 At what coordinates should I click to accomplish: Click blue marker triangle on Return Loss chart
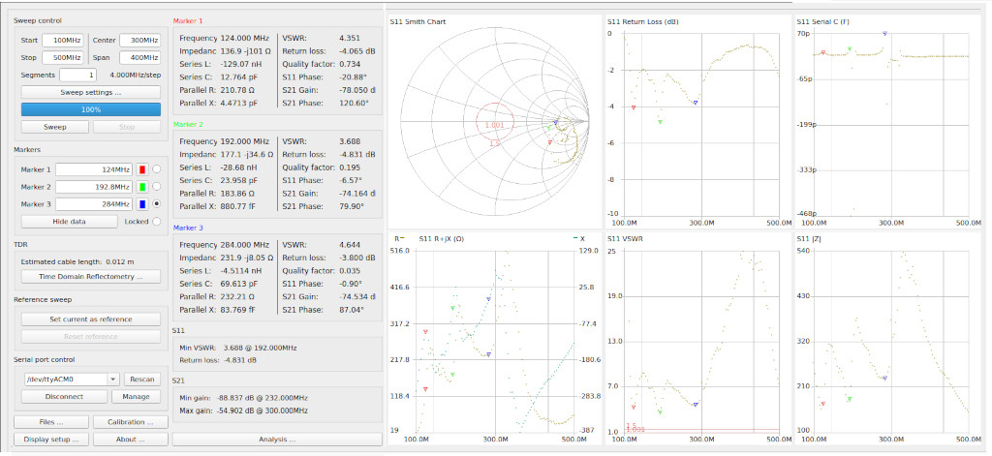point(696,103)
